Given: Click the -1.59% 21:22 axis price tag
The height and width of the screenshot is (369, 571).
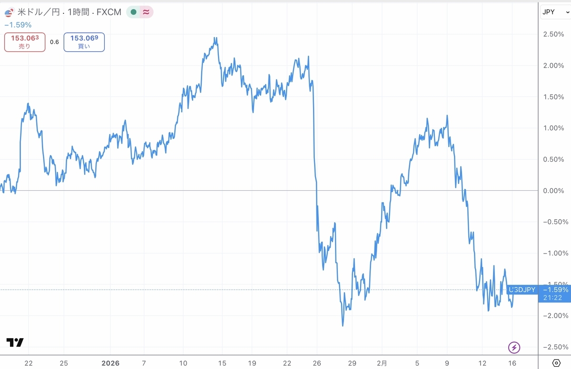Looking at the screenshot, I should (x=554, y=293).
